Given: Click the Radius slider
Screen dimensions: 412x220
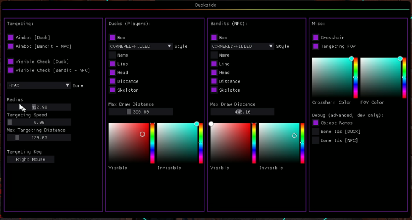Looking at the screenshot, I should 39,107.
